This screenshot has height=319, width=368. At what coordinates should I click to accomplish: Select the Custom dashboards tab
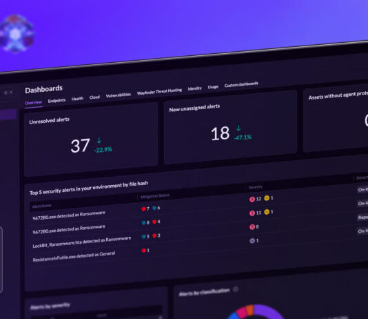click(x=241, y=84)
